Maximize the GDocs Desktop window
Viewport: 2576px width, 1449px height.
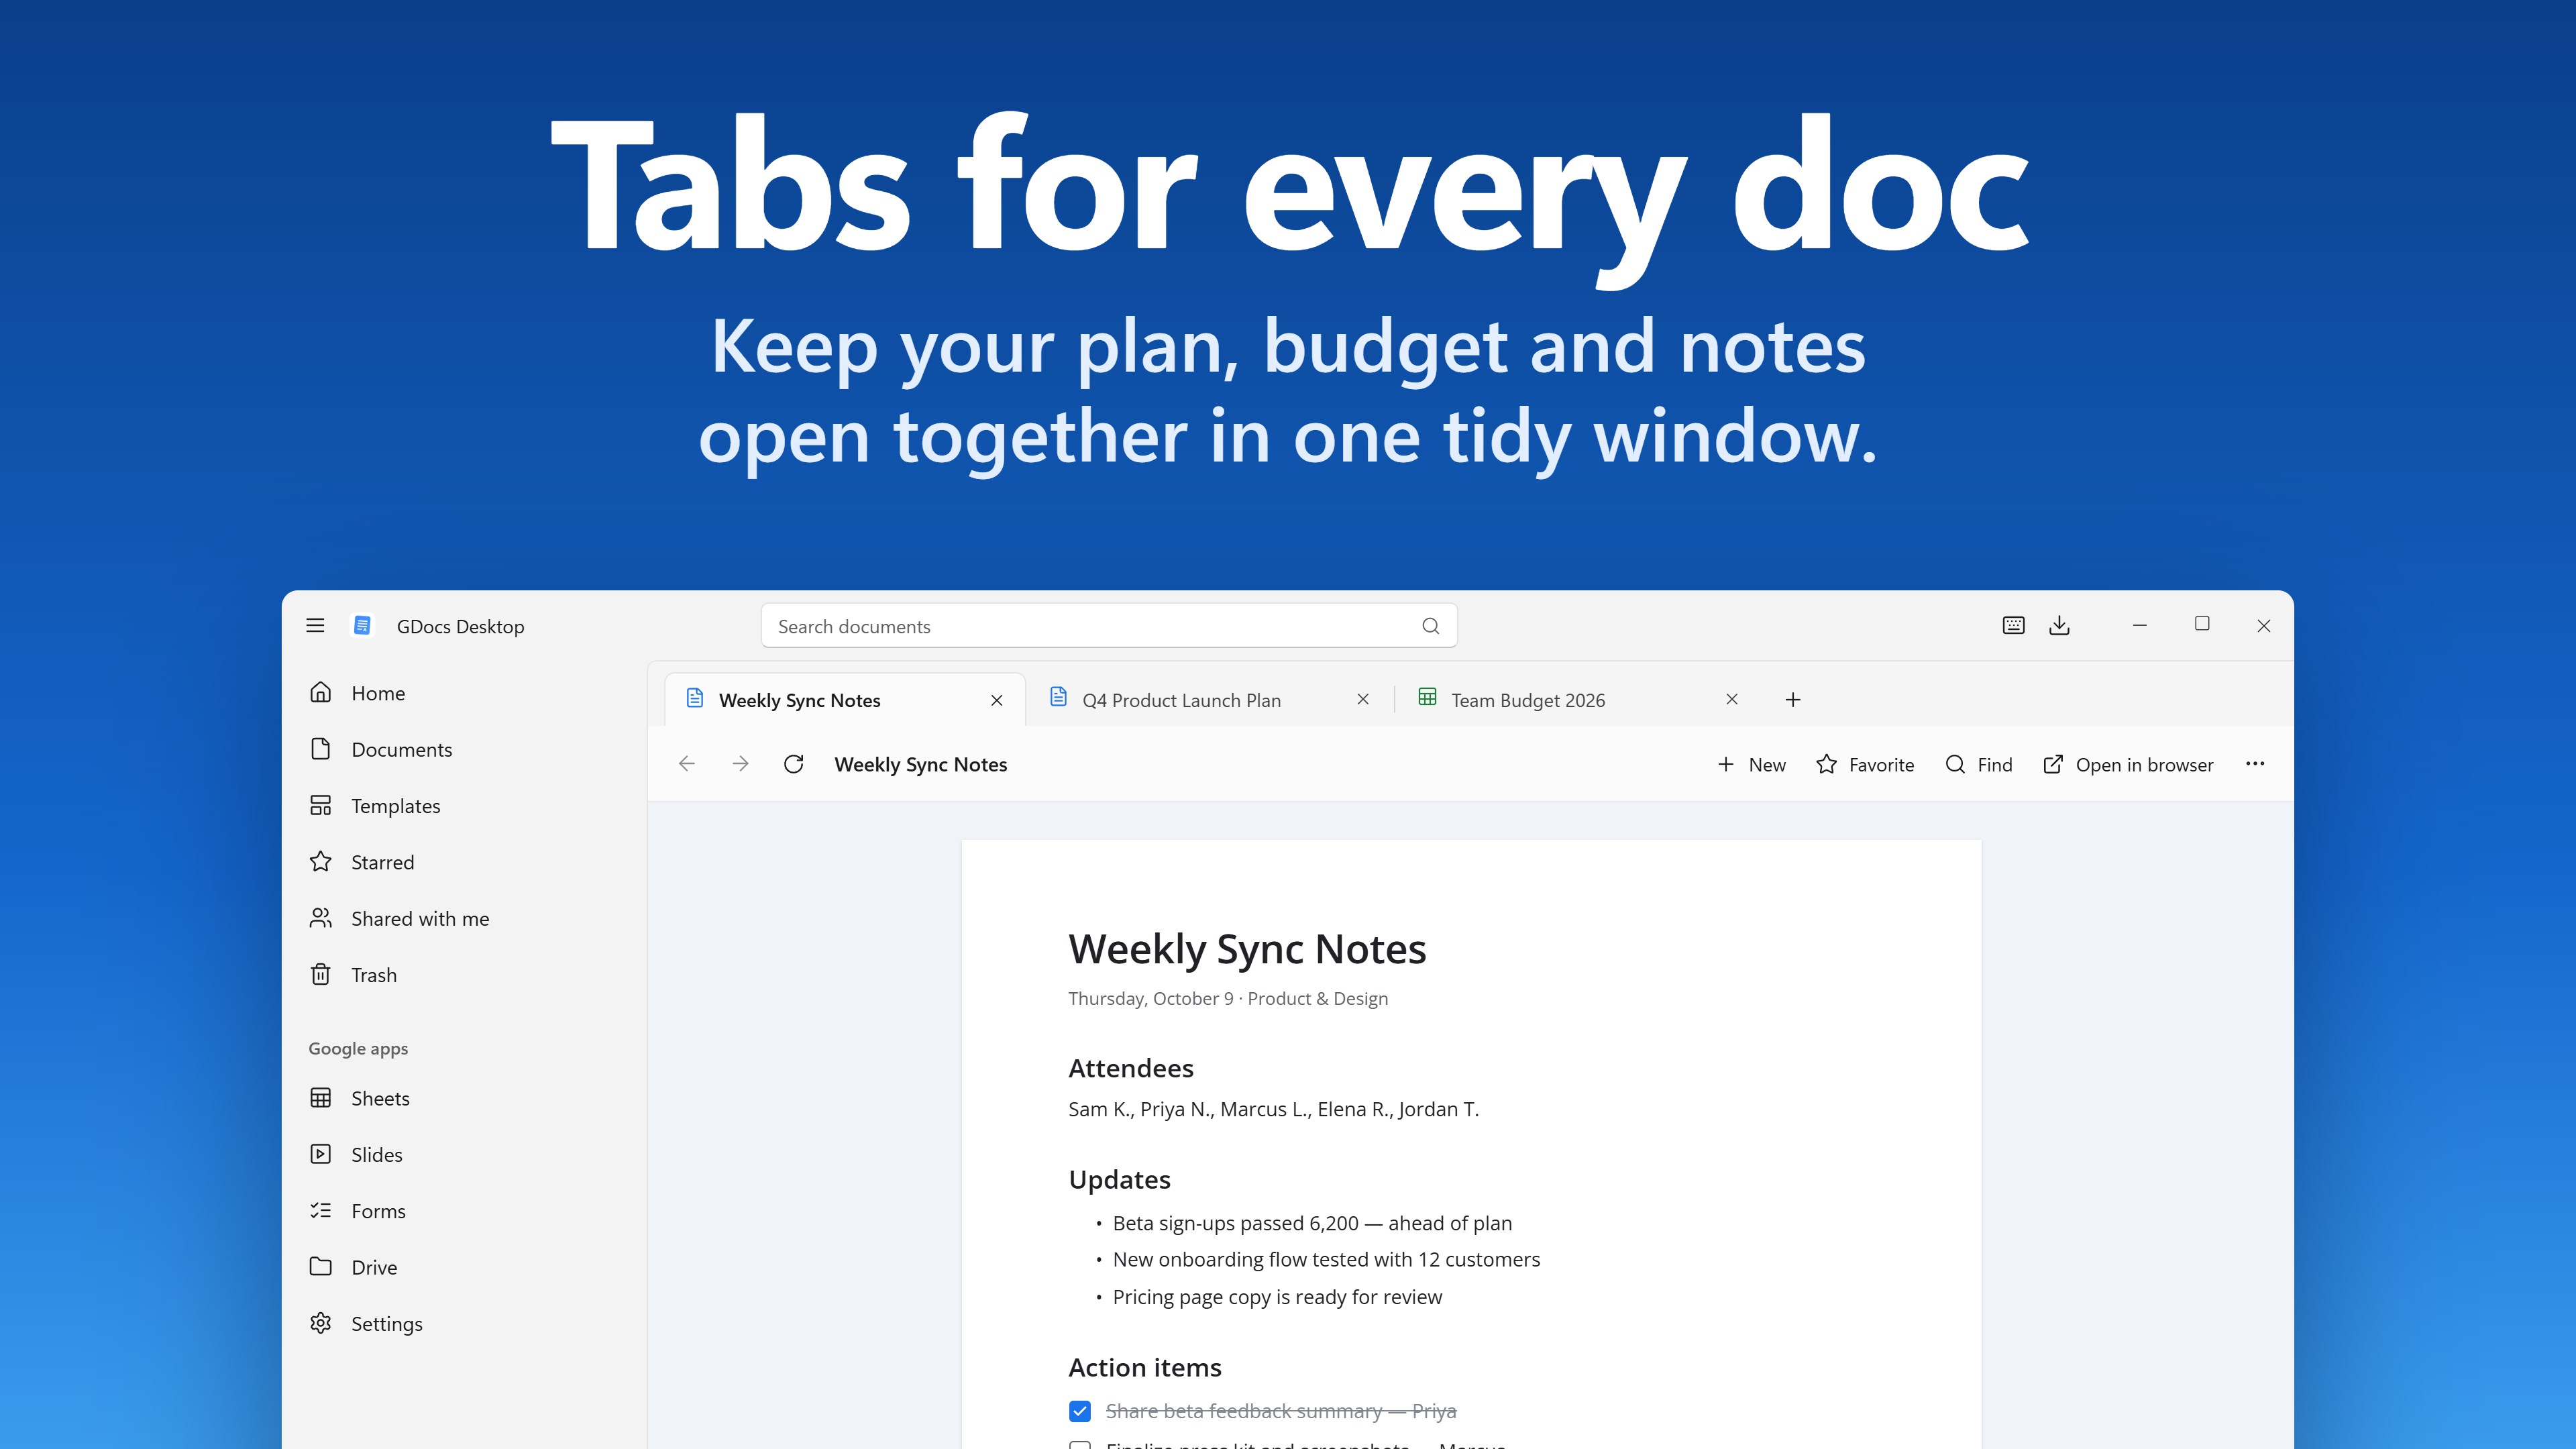tap(2202, 624)
